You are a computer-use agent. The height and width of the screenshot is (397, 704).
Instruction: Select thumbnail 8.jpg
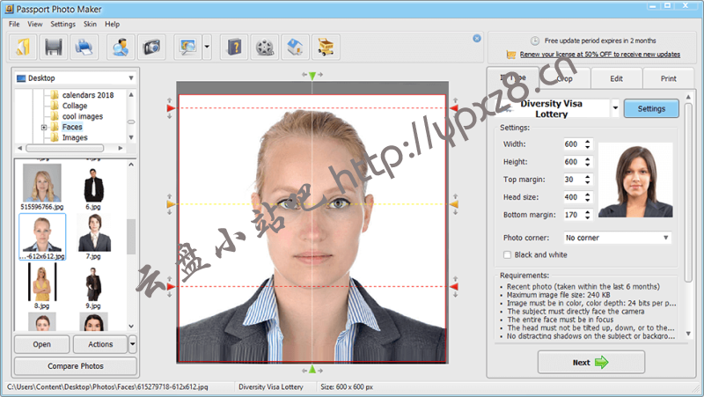(41, 286)
